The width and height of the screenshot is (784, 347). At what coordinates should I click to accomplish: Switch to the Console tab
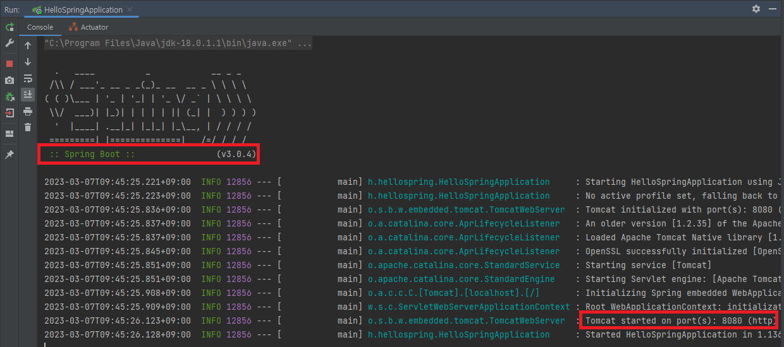click(x=40, y=27)
